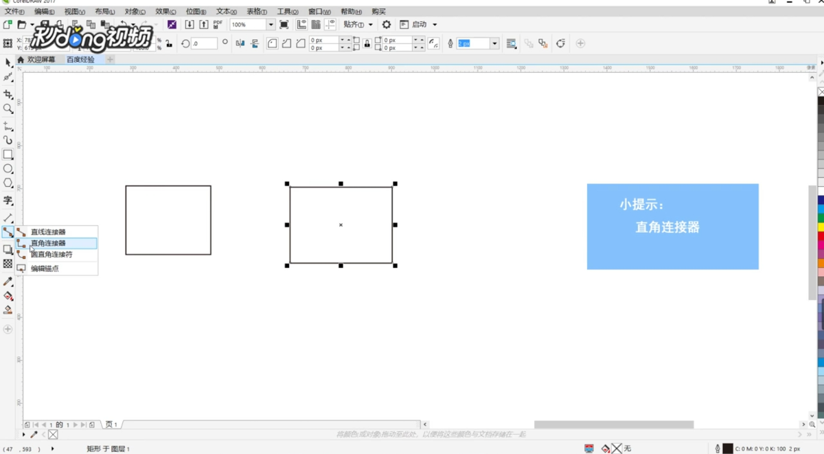Open the 工具 menu
The width and height of the screenshot is (824, 454).
(288, 12)
